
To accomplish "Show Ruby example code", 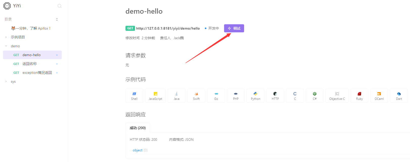I will [x=359, y=96].
